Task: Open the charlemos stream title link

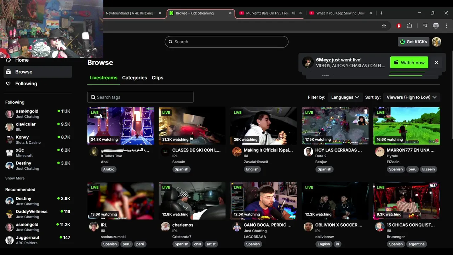Action: (x=183, y=225)
